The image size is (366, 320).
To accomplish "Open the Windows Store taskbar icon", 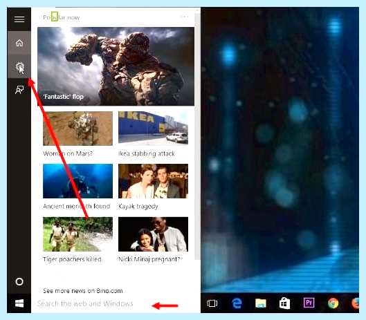I will pos(285,303).
